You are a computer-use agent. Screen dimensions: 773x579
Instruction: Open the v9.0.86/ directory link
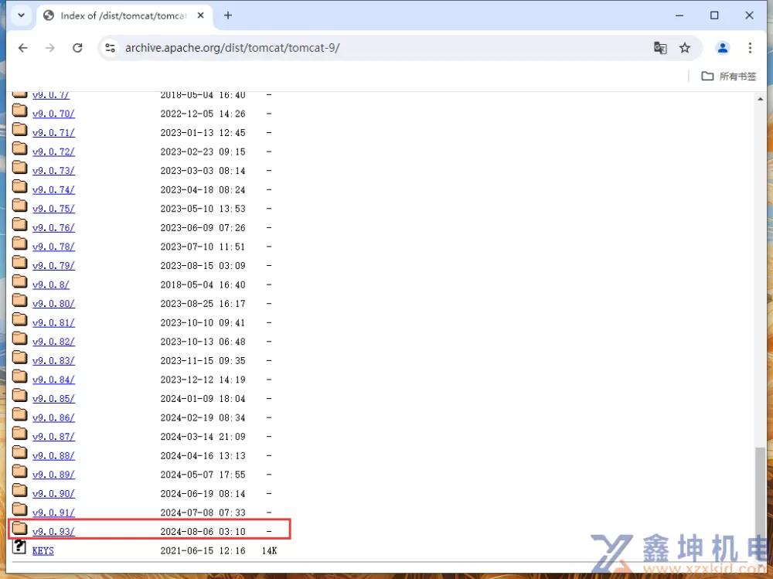(53, 417)
